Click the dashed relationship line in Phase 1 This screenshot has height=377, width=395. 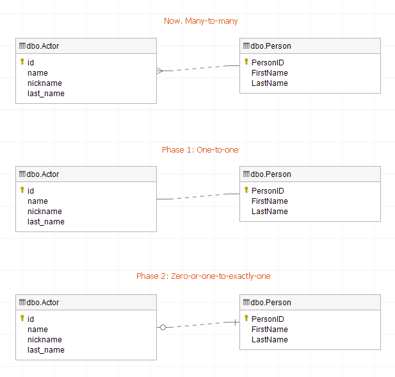pyautogui.click(x=198, y=196)
